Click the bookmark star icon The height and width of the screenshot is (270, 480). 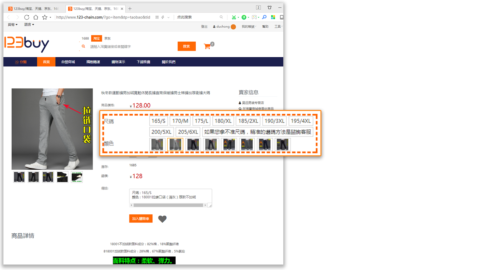click(x=45, y=17)
